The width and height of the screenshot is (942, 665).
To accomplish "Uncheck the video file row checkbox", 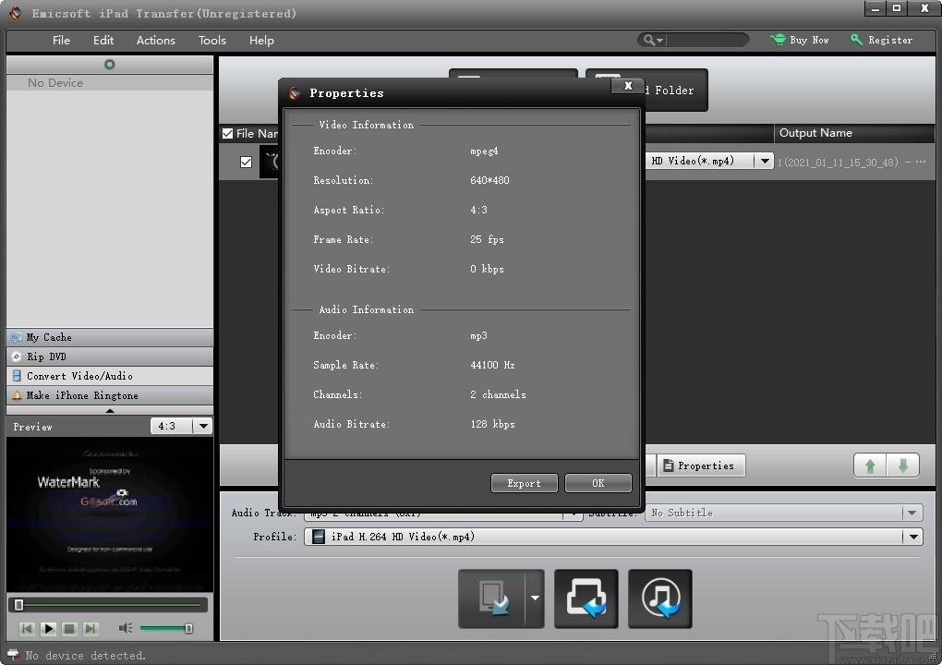I will [x=246, y=163].
